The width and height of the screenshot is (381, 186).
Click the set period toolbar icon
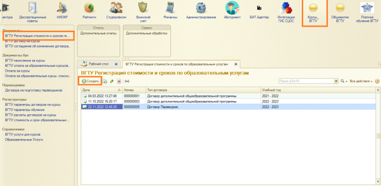[127, 81]
